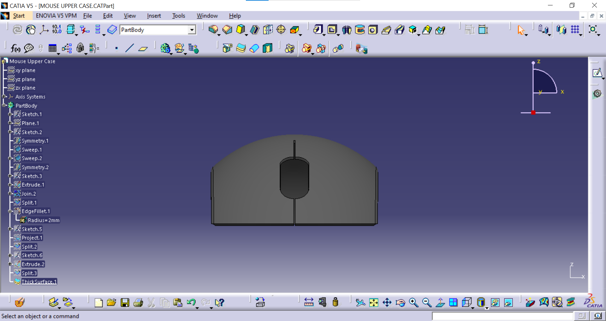Click the Pan view icon
Image resolution: width=606 pixels, height=321 pixels.
click(x=387, y=302)
